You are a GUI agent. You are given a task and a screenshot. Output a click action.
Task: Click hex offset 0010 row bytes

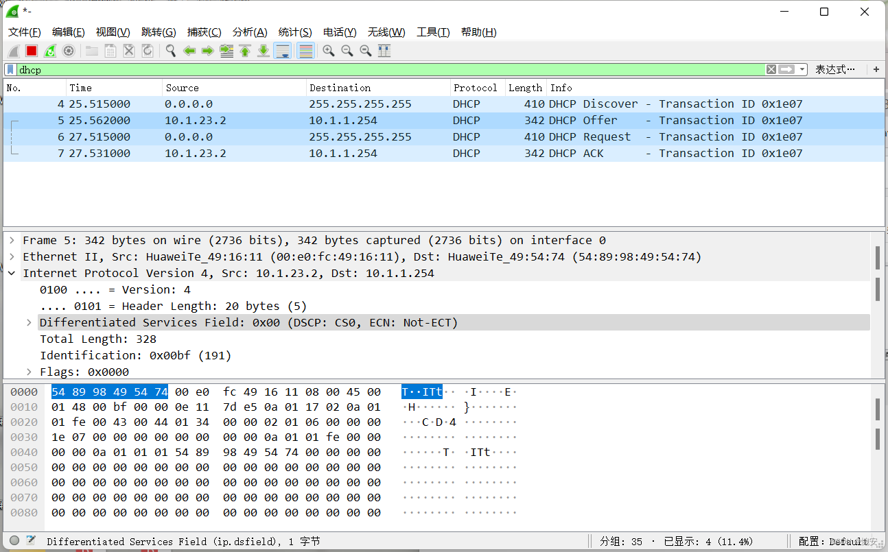(216, 407)
